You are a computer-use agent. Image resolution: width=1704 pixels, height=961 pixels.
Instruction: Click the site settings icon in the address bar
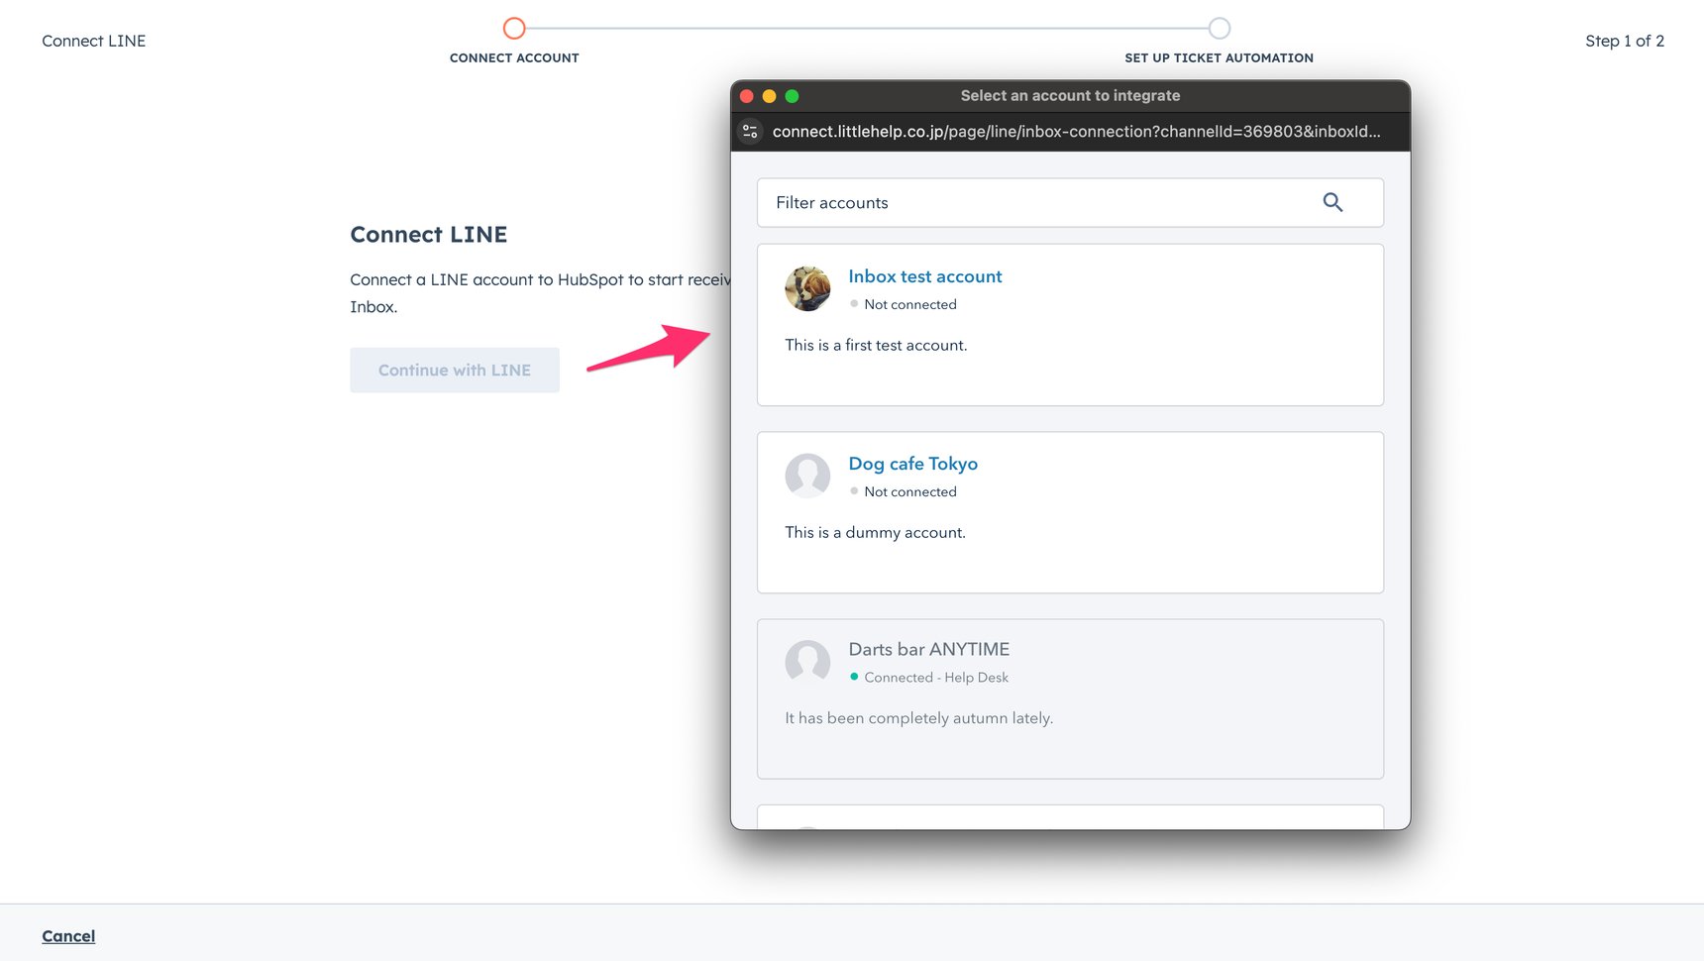point(749,131)
